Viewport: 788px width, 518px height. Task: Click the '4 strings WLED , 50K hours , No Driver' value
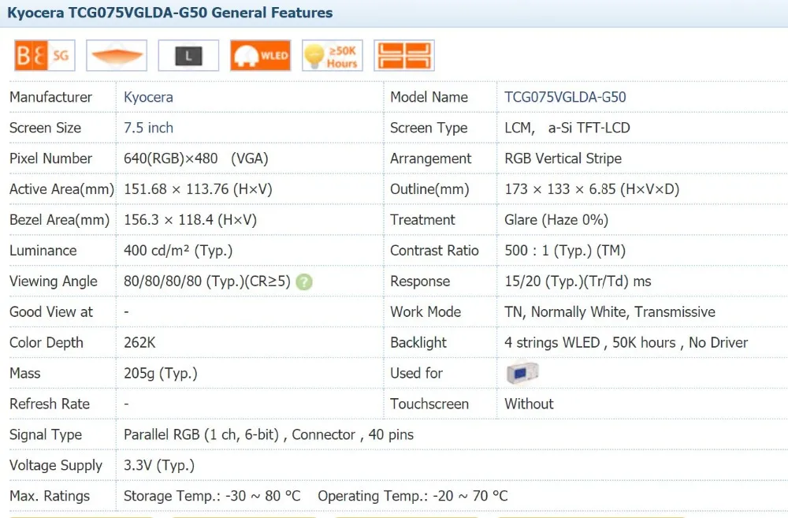click(x=626, y=342)
